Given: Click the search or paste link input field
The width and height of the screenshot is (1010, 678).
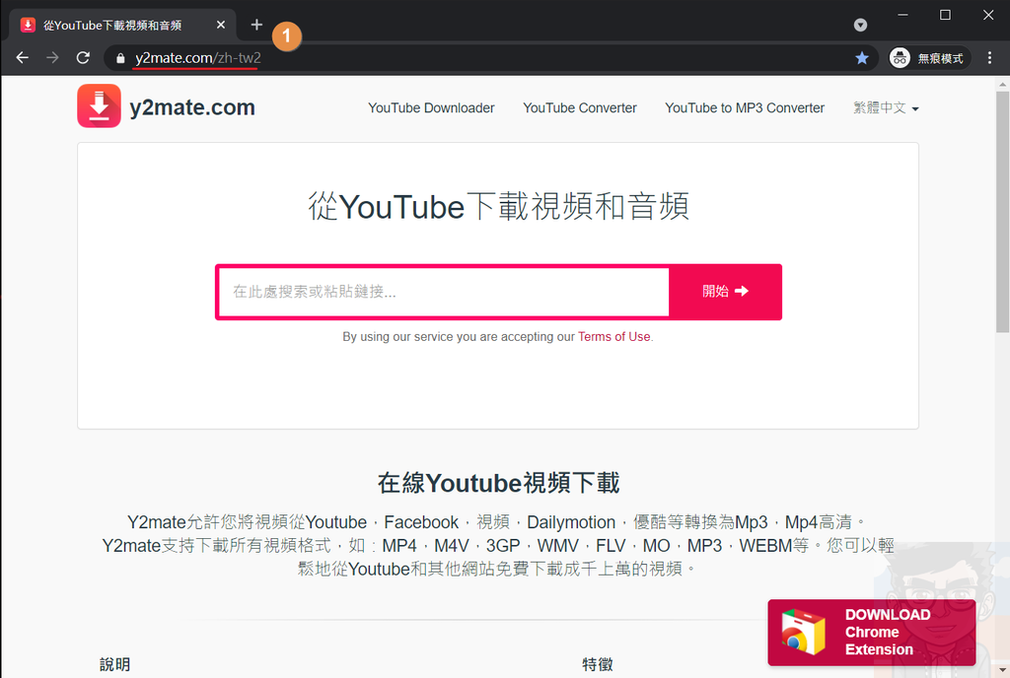Looking at the screenshot, I should (x=444, y=292).
